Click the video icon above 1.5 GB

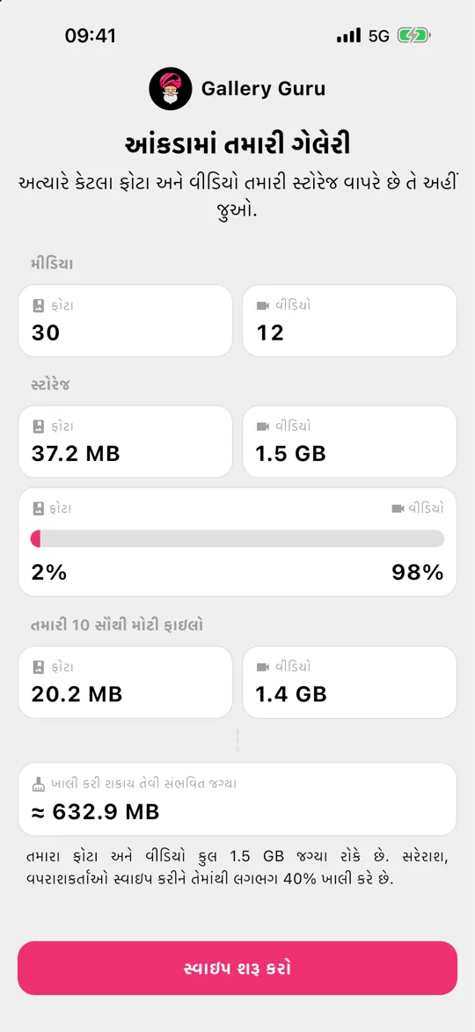point(263,428)
